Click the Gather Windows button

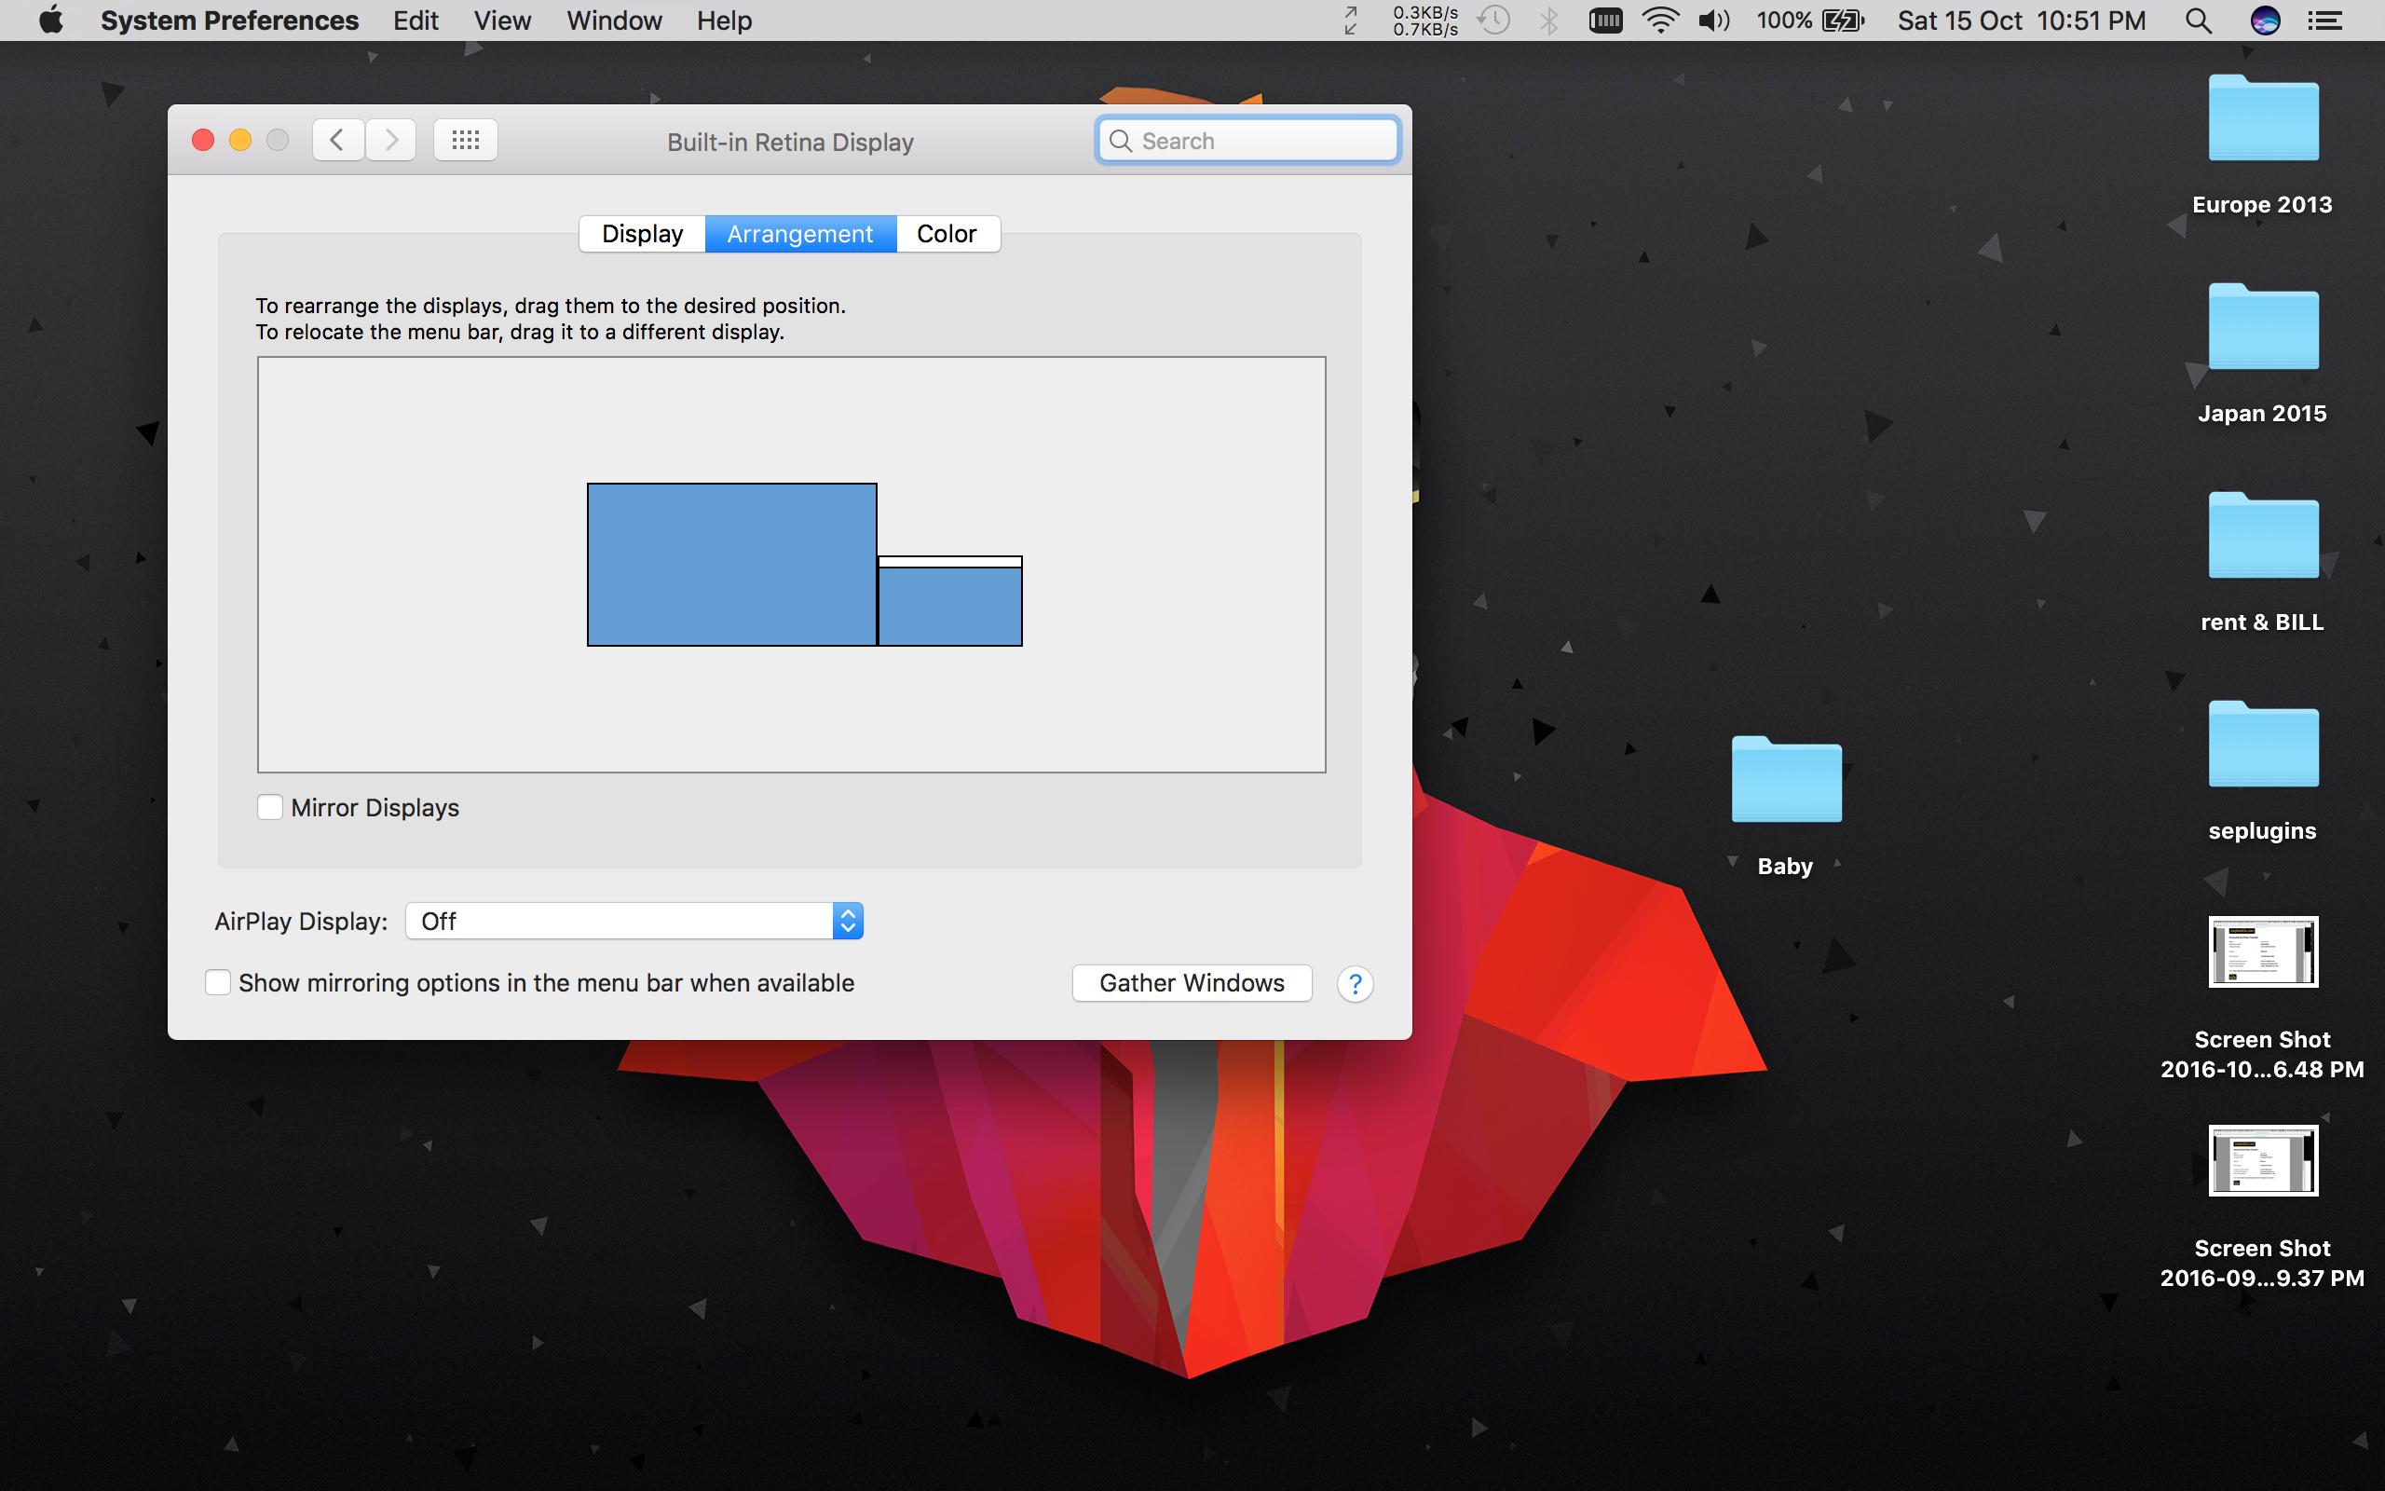coord(1192,983)
